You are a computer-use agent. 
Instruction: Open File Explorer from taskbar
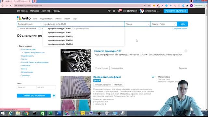click(18, 113)
